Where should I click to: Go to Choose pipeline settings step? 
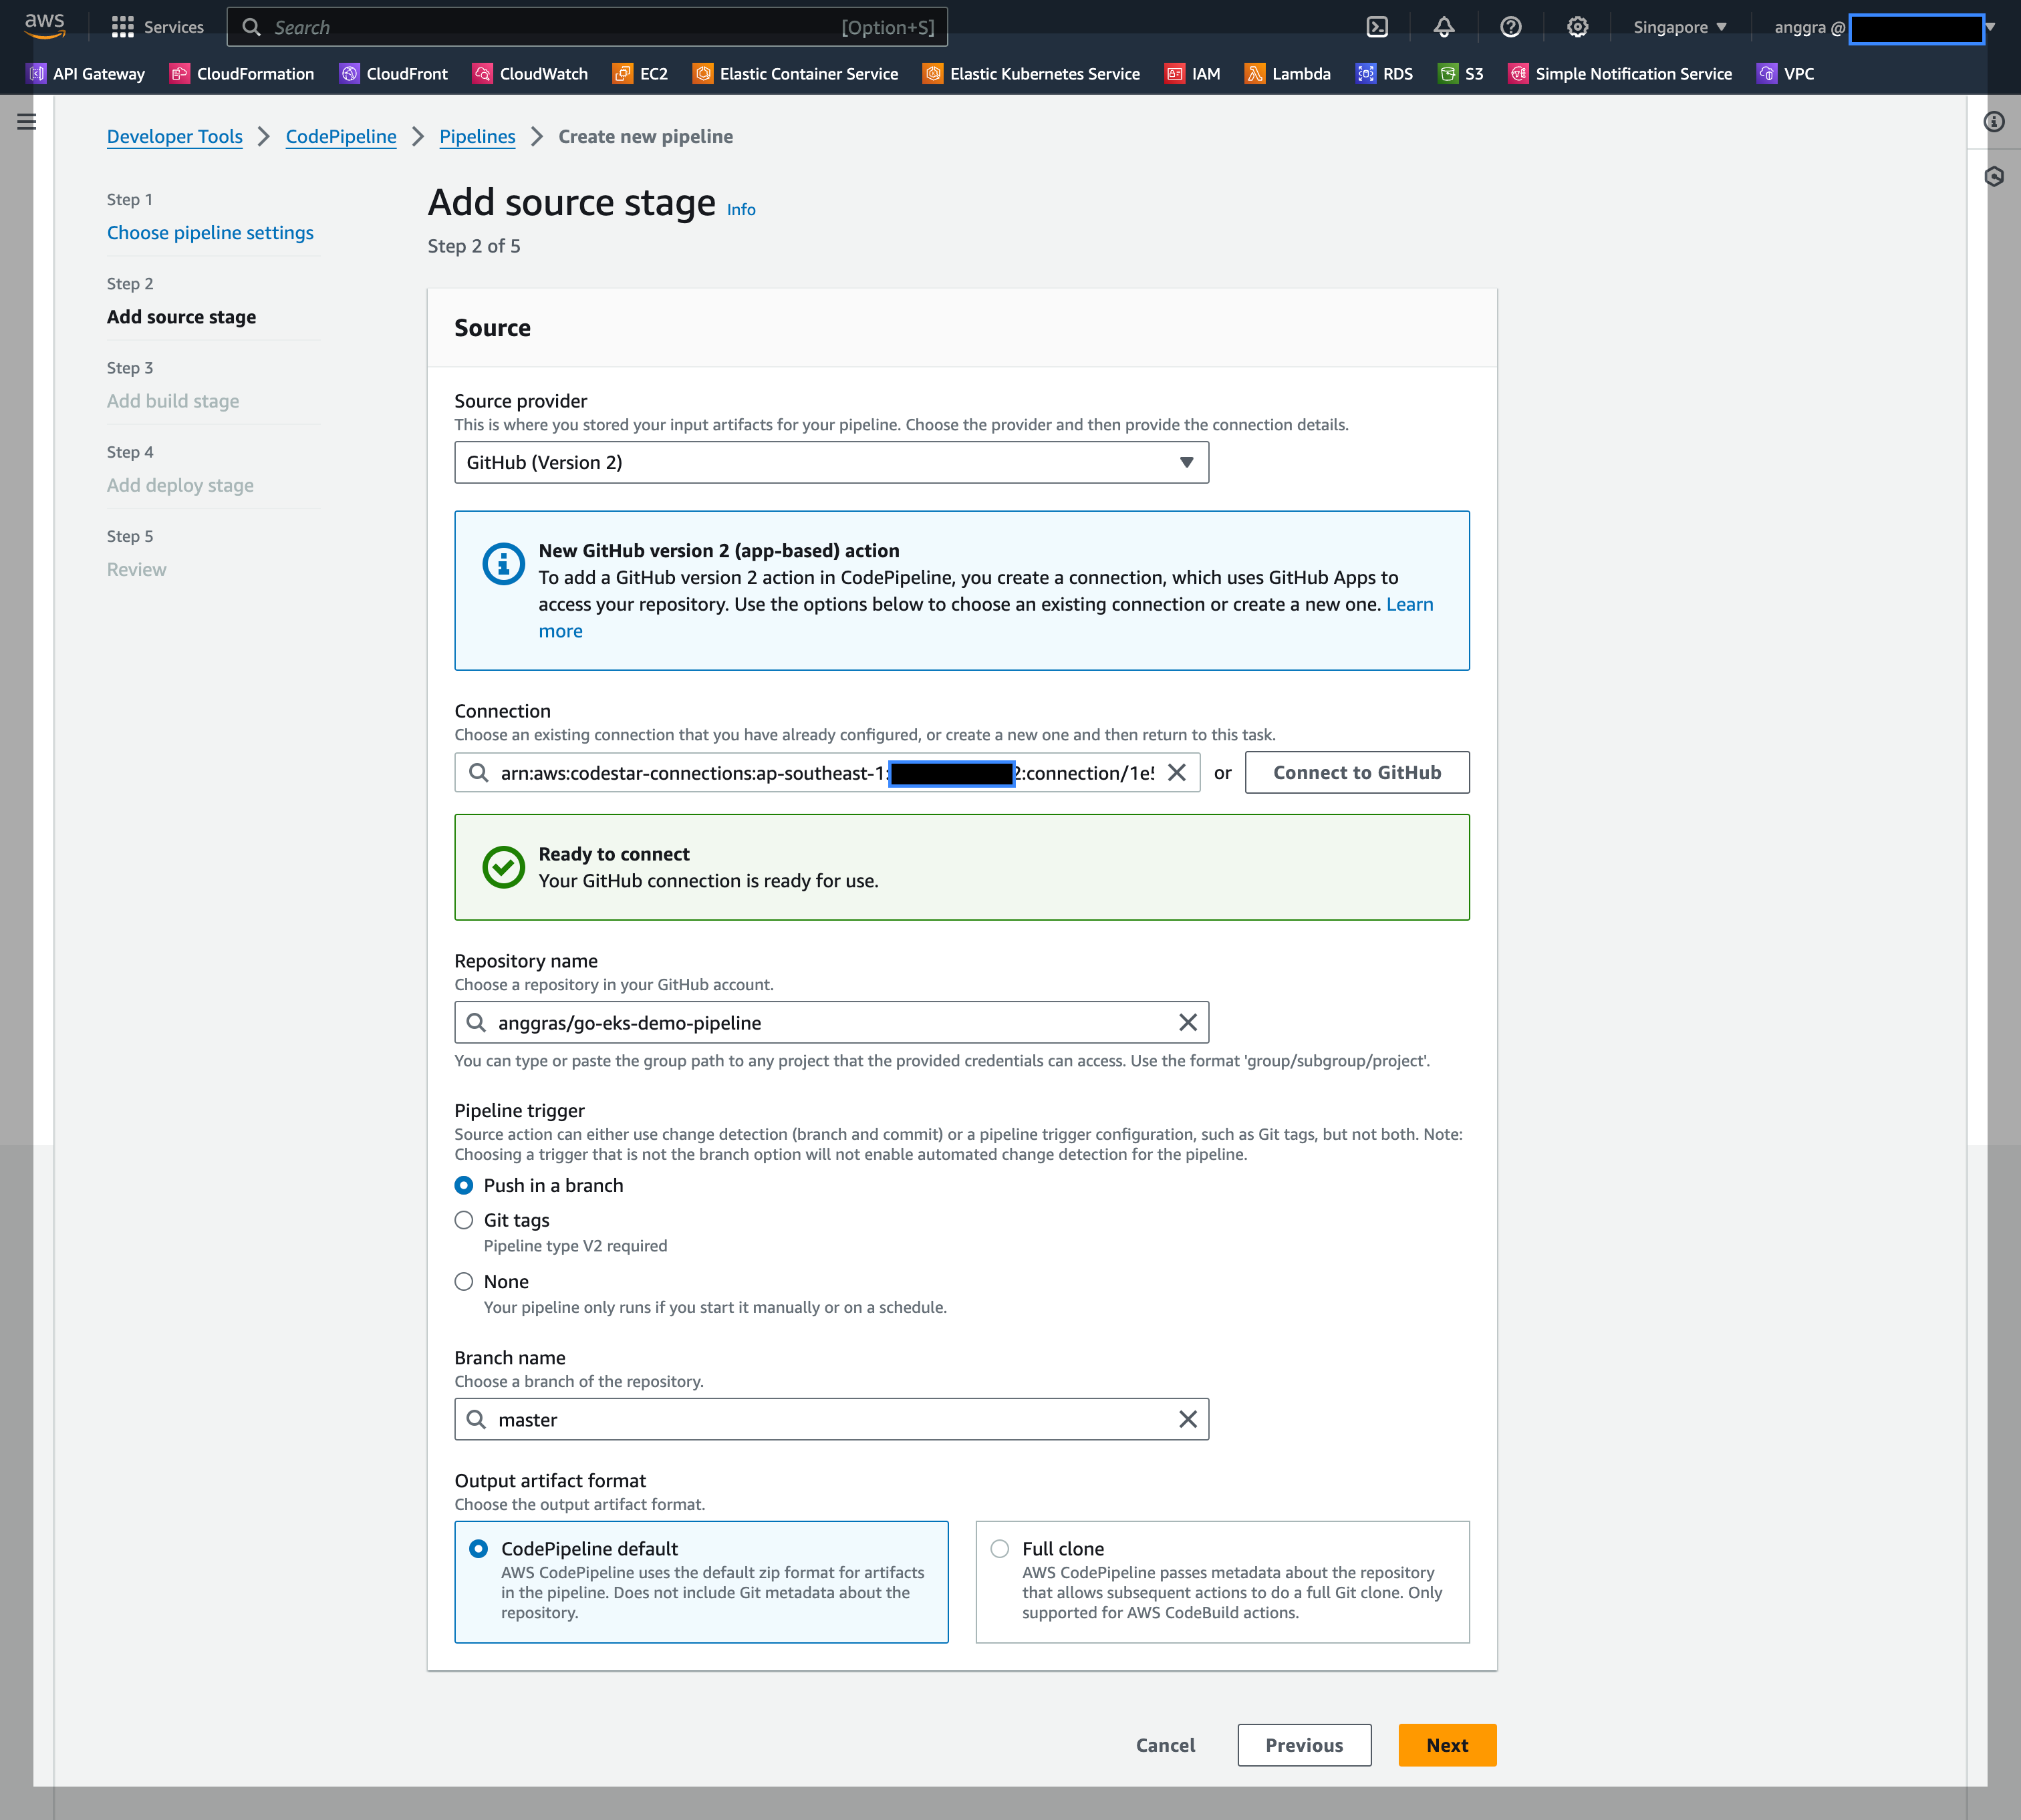pyautogui.click(x=210, y=232)
